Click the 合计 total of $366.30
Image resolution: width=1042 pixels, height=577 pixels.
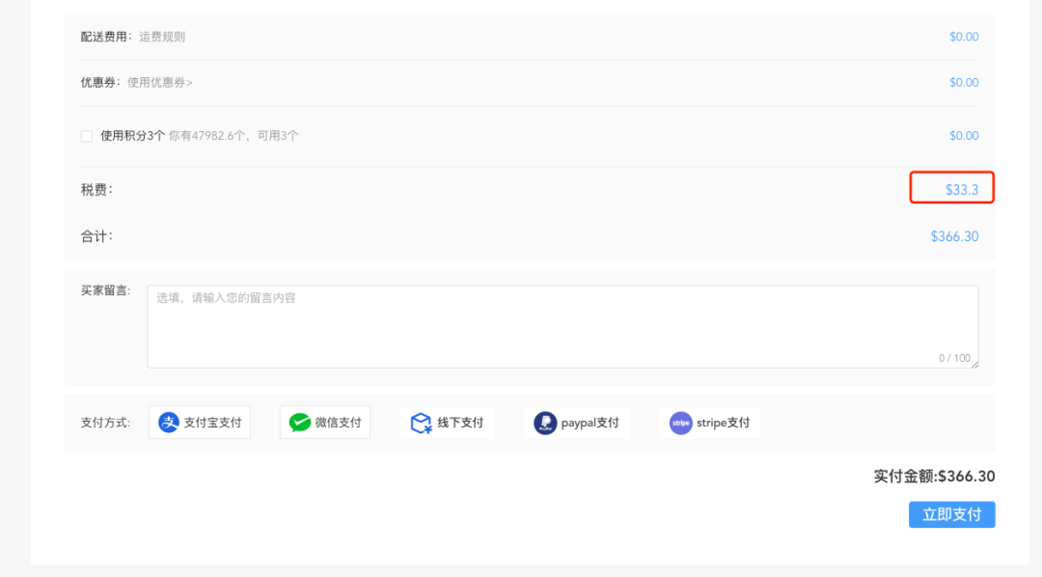[954, 236]
